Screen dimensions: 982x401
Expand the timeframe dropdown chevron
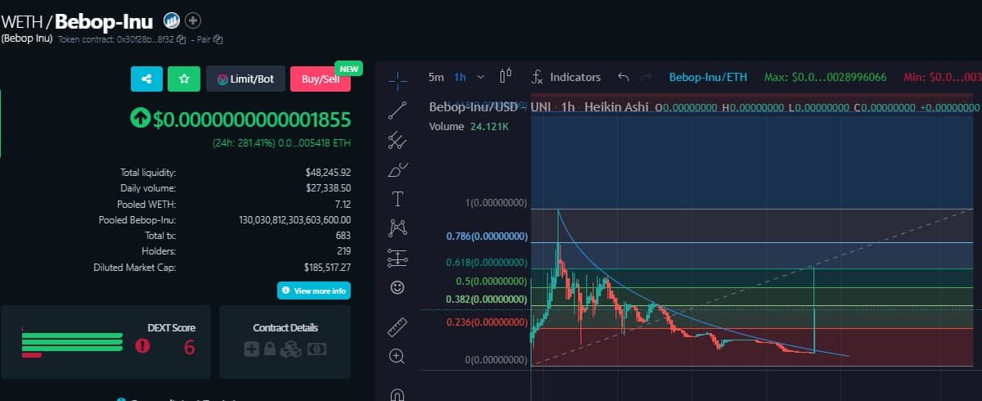480,77
